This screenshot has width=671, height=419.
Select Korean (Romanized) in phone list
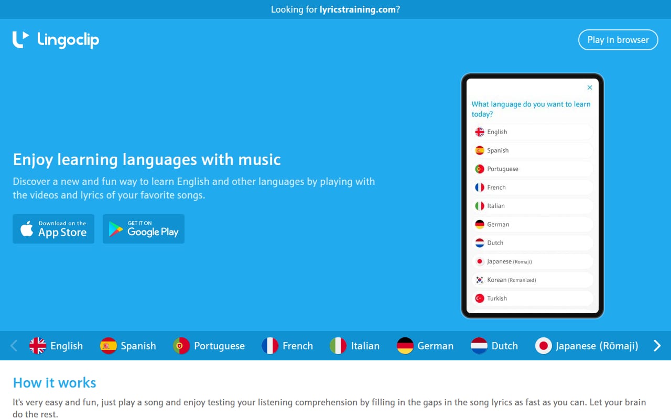point(532,280)
